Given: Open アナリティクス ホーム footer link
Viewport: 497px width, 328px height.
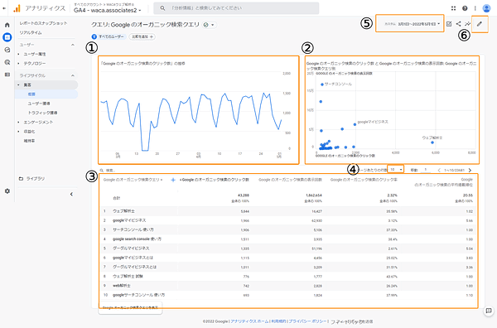Looking at the screenshot, I should pyautogui.click(x=249, y=321).
